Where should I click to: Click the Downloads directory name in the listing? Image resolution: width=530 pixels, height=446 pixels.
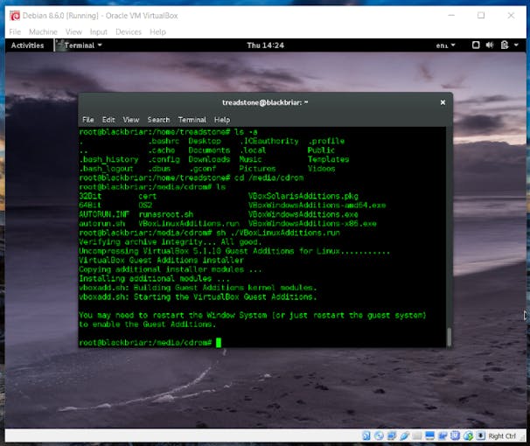[209, 159]
